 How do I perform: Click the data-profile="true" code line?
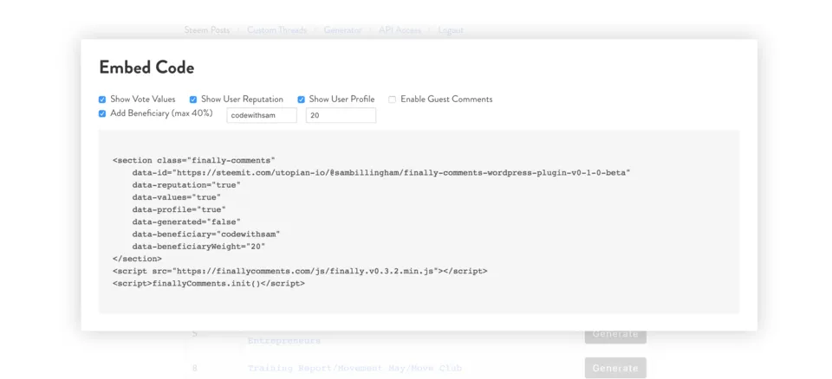(179, 209)
